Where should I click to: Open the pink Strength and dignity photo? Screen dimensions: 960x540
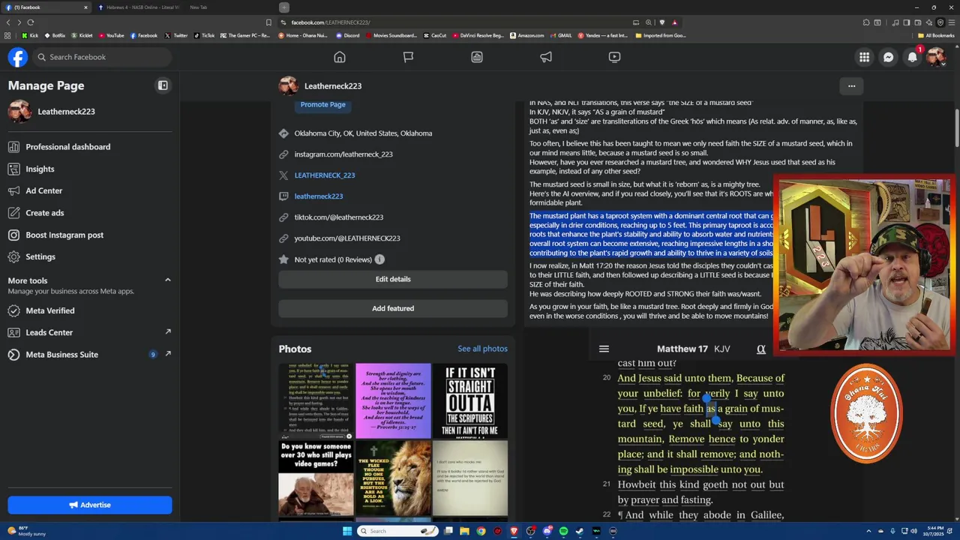[x=393, y=400]
